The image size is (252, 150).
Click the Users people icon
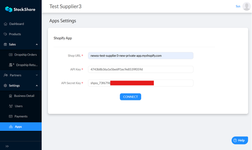(11, 106)
